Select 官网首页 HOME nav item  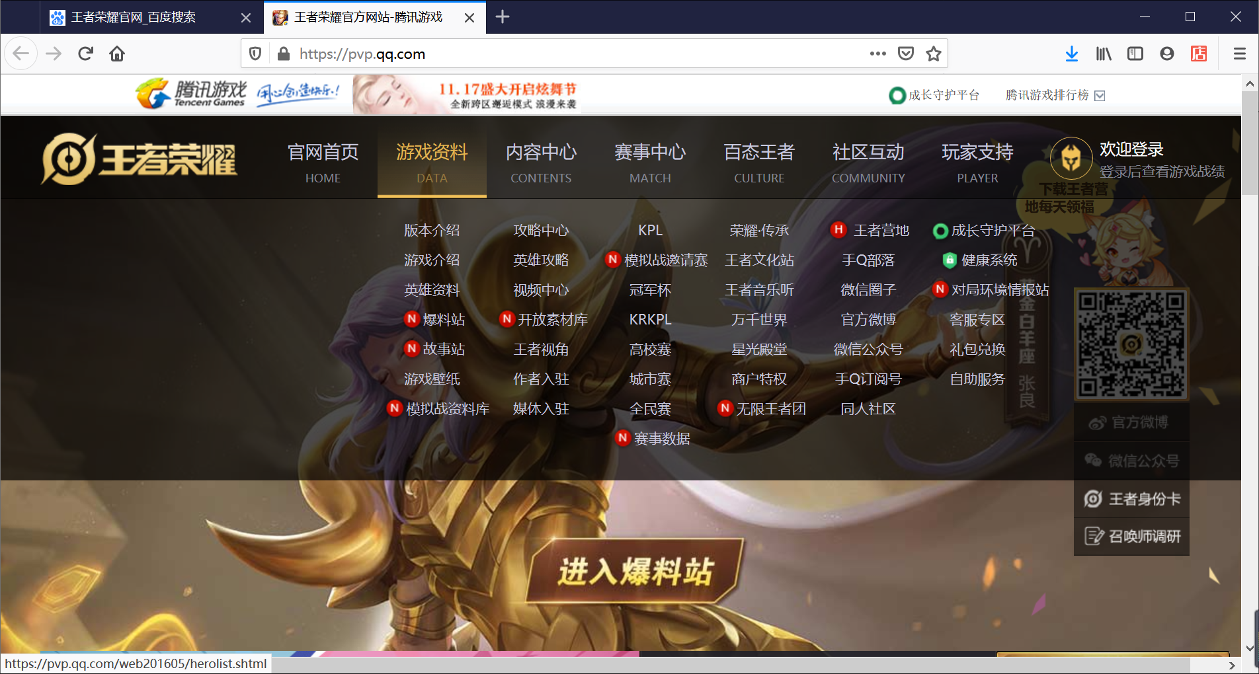pyautogui.click(x=323, y=163)
